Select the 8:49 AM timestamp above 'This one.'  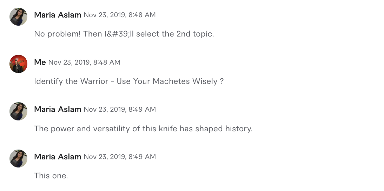coord(120,157)
